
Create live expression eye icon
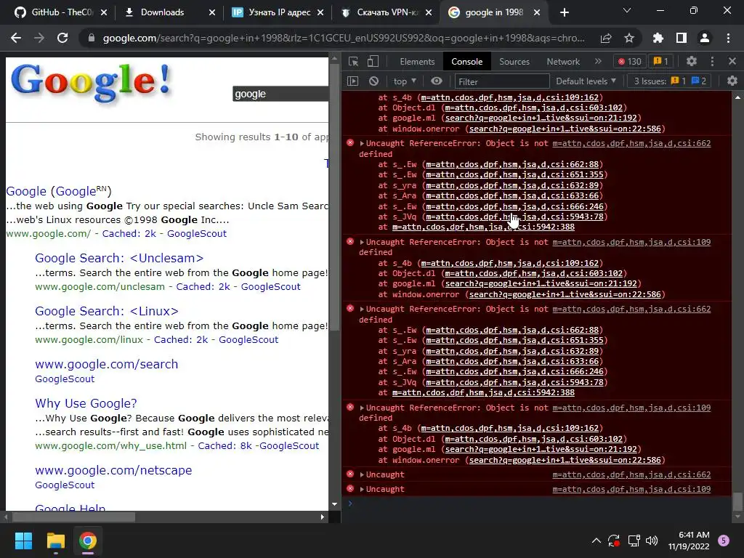[x=437, y=81]
